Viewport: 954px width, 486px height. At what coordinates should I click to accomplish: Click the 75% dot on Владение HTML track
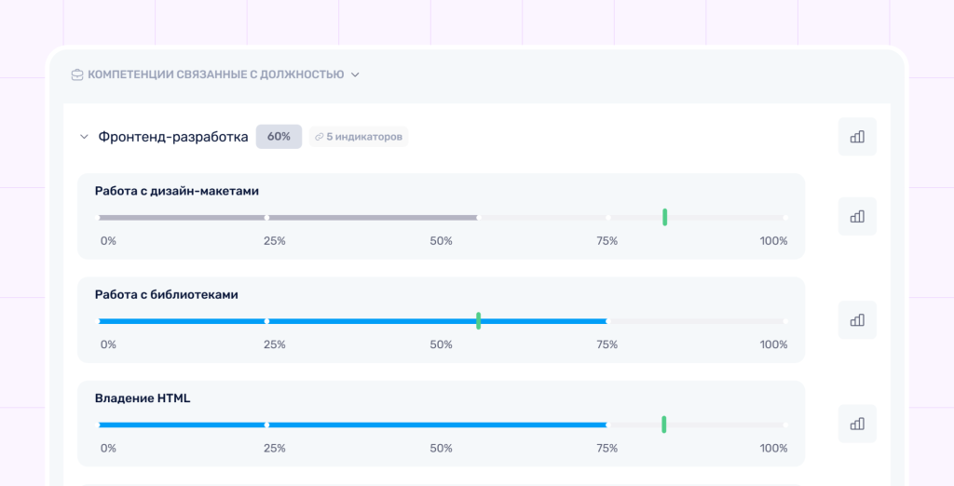pos(606,425)
